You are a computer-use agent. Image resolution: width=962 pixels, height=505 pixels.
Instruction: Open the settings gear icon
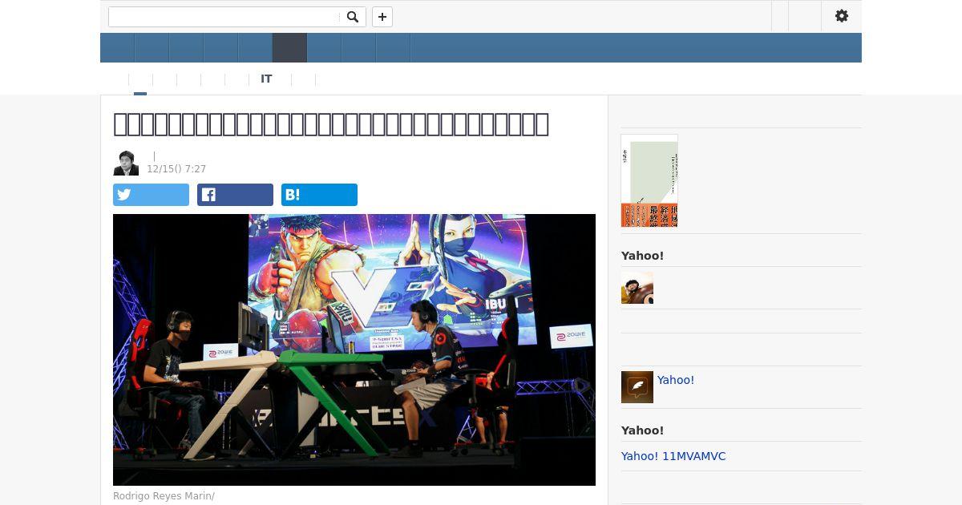(842, 16)
